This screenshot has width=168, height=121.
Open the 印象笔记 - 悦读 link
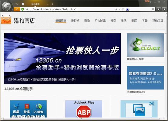(x=135, y=59)
